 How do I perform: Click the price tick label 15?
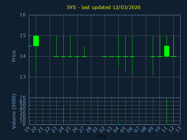pyautogui.click(x=23, y=36)
